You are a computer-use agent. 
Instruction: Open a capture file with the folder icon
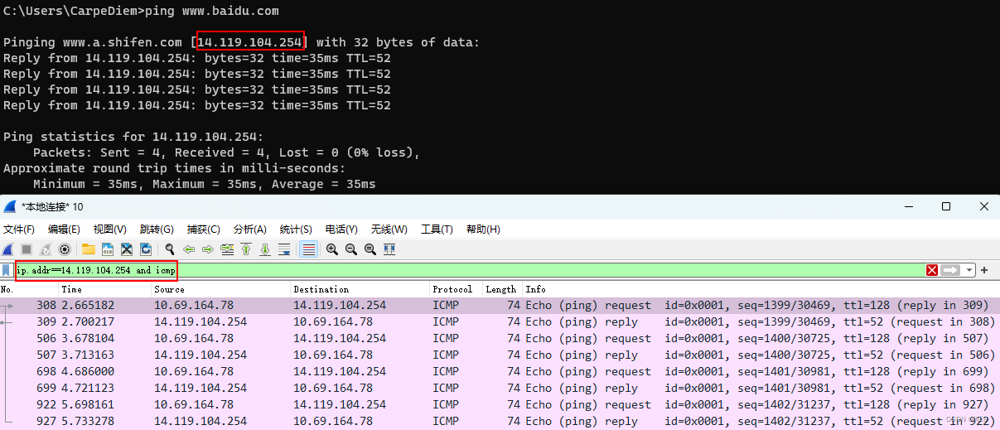(88, 249)
